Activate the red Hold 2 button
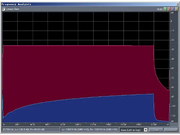Screen dimensions: 180x135 click(169, 9)
